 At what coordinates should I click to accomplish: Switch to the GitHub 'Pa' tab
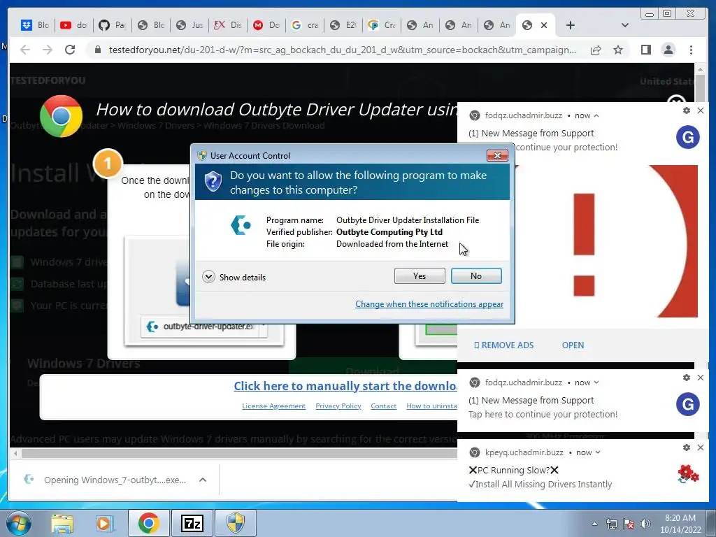point(112,25)
